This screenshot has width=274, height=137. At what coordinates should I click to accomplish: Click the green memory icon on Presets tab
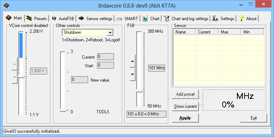[x=29, y=18]
